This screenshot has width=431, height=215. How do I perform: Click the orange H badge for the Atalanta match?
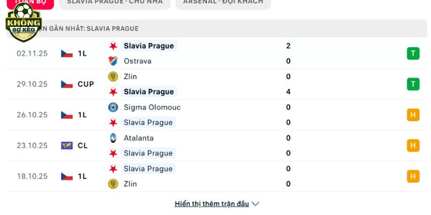(x=413, y=145)
